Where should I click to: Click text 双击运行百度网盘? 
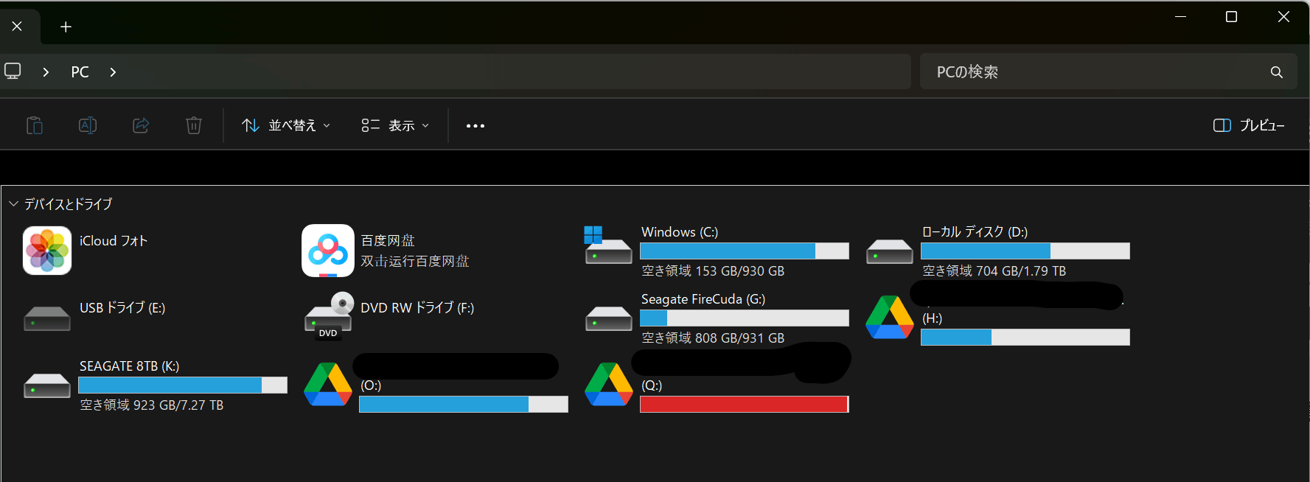point(415,262)
